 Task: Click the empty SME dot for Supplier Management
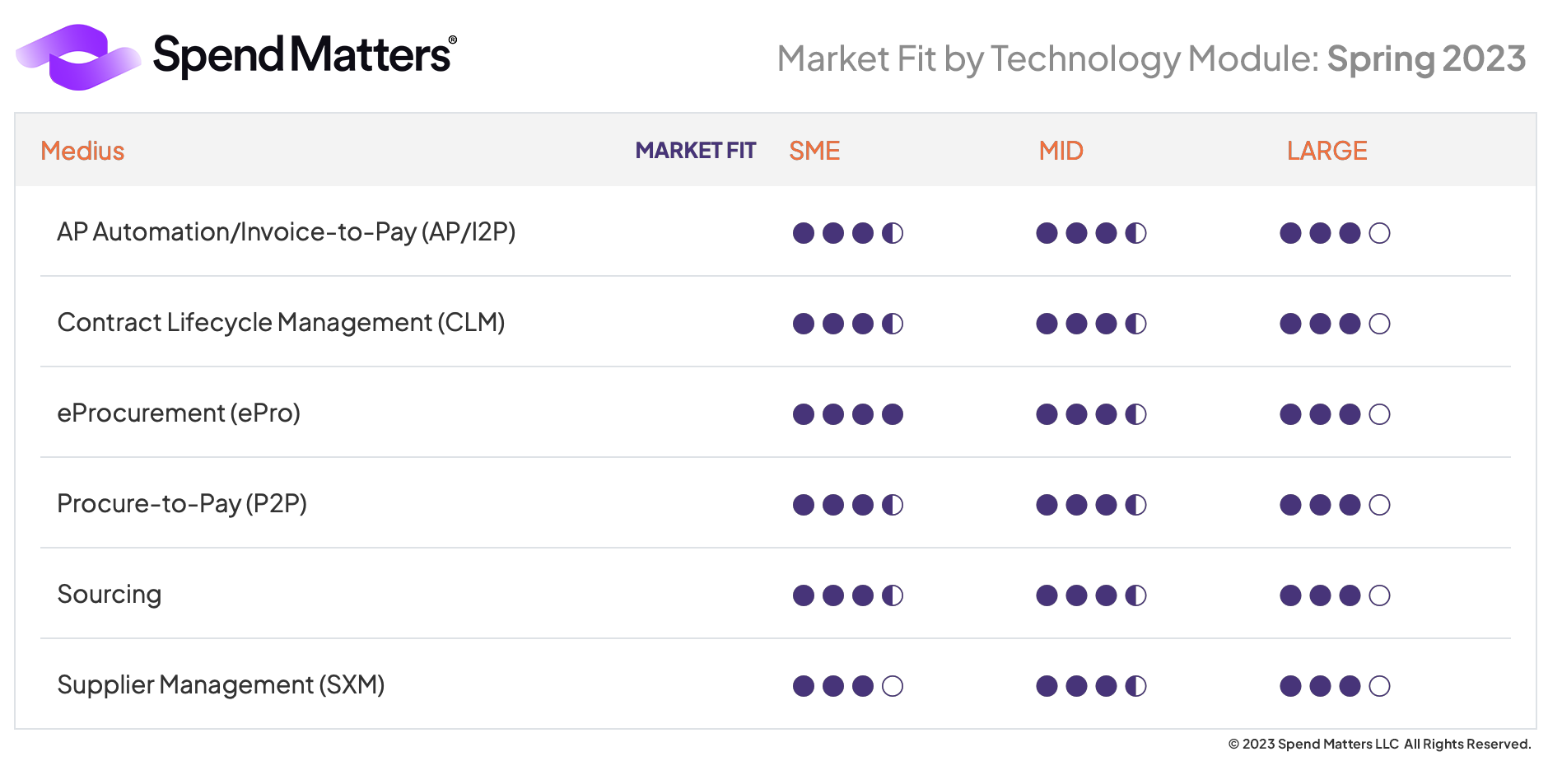pyautogui.click(x=893, y=686)
